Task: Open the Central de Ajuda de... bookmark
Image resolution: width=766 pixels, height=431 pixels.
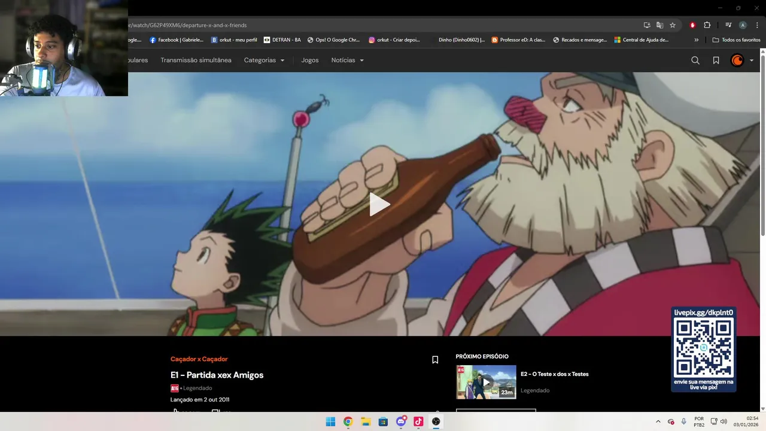Action: (642, 40)
